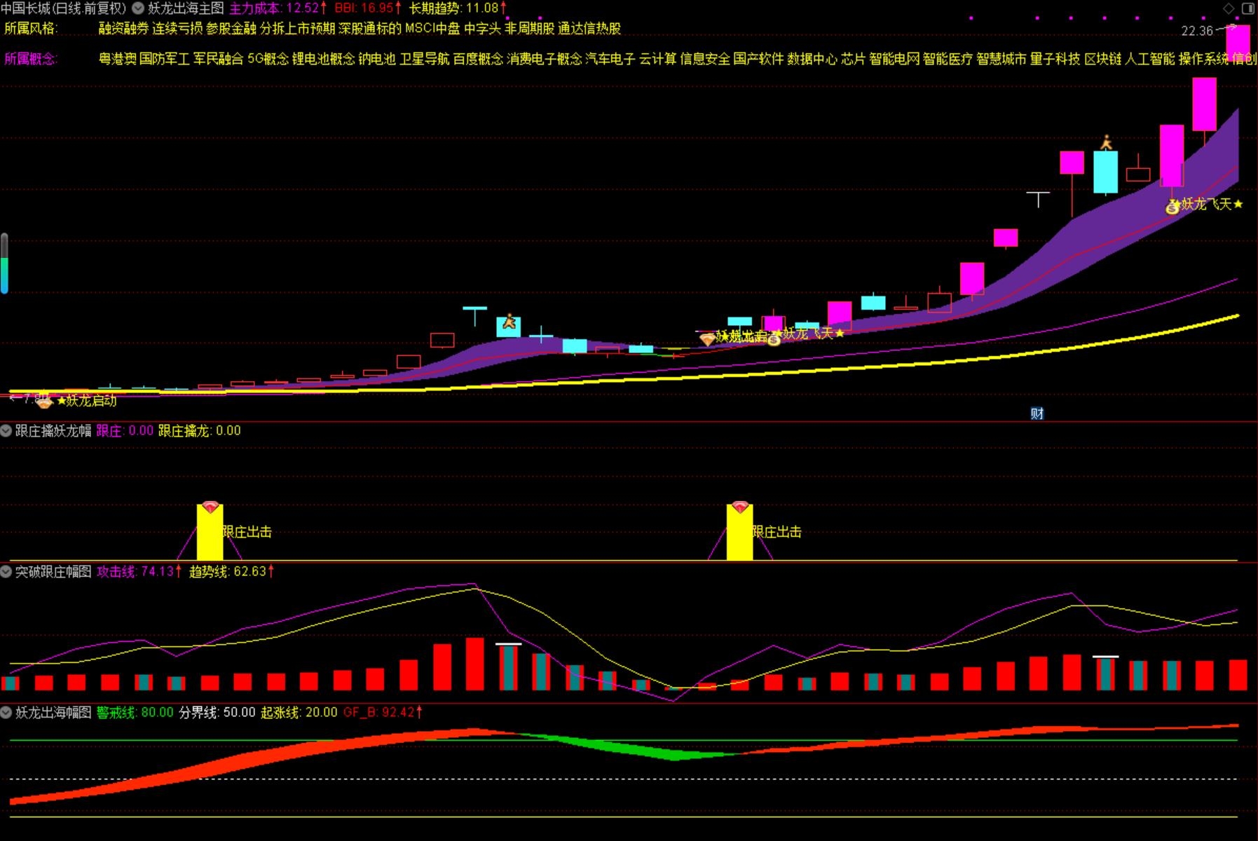Click the 妖龙出海主图 indicator name

(186, 8)
